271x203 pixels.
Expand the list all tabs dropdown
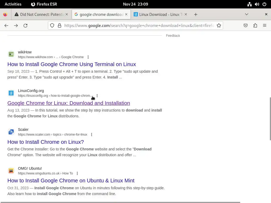coord(247,14)
